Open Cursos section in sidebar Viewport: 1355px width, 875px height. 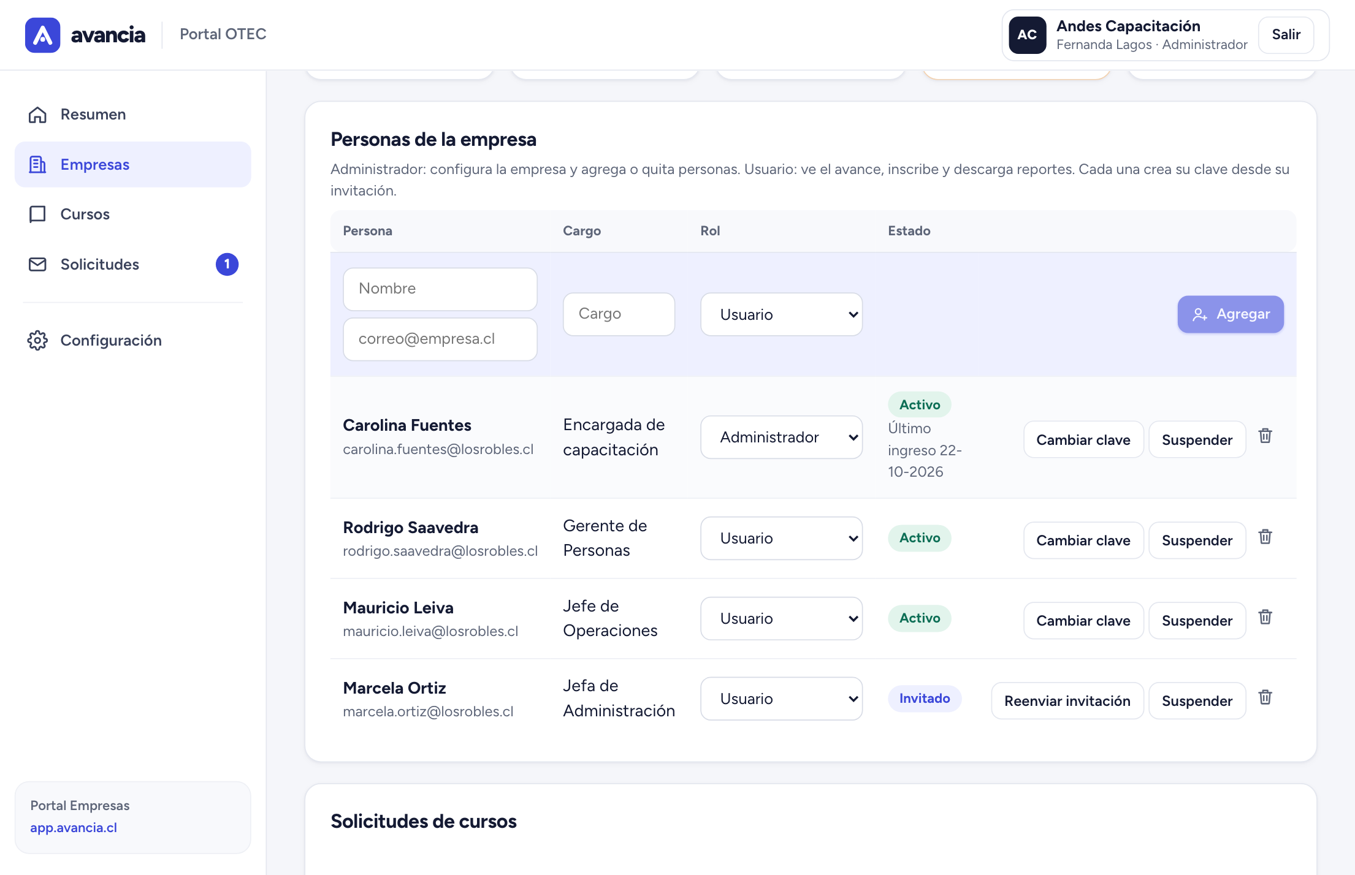pos(133,214)
